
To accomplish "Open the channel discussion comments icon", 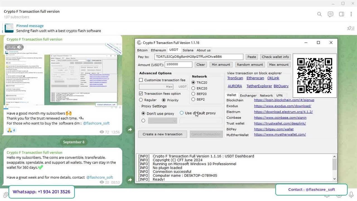I will 331,14.
